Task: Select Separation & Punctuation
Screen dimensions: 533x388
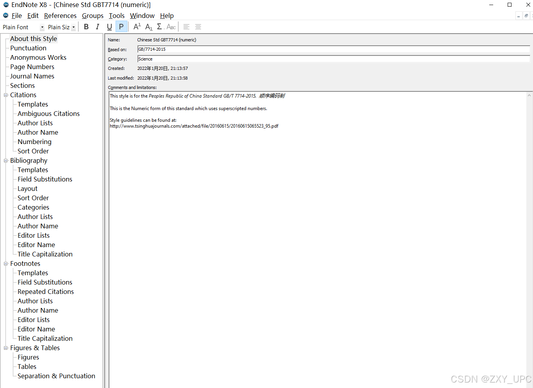Action: tap(56, 376)
